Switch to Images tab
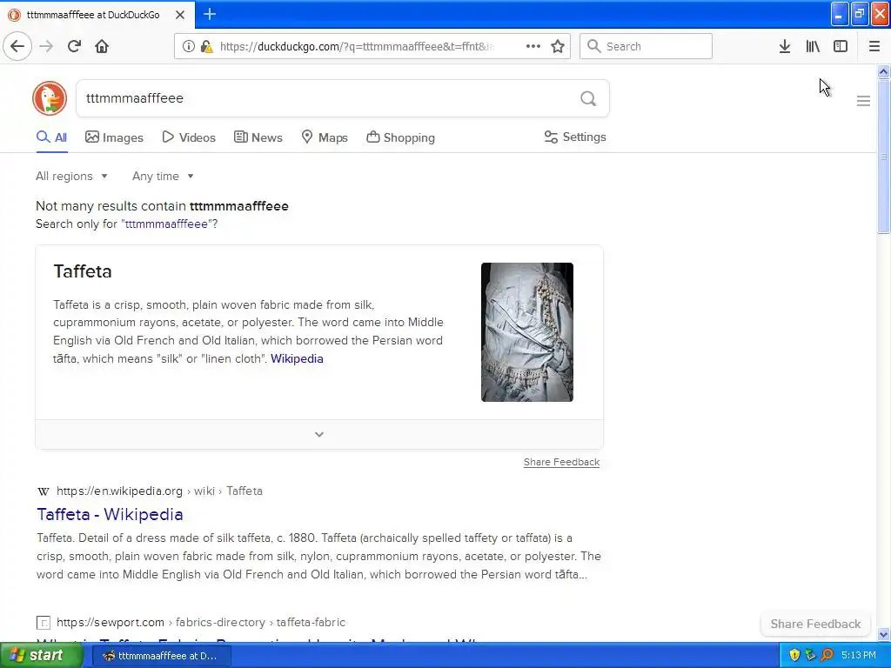This screenshot has height=668, width=891. point(114,137)
